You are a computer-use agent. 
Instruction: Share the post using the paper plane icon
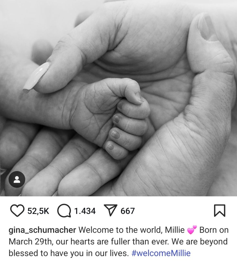111,210
